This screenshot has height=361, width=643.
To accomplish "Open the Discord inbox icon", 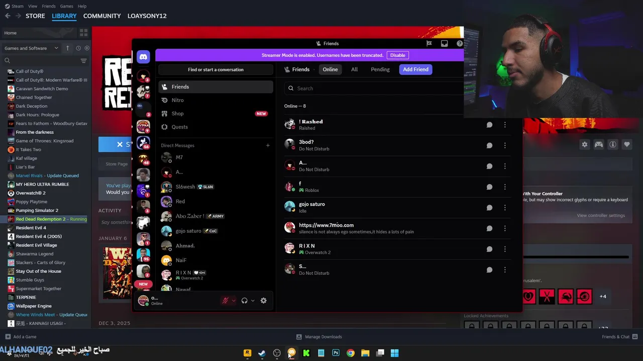I will point(444,44).
